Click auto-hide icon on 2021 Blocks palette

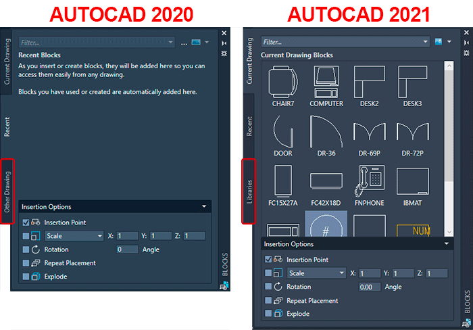click(466, 43)
